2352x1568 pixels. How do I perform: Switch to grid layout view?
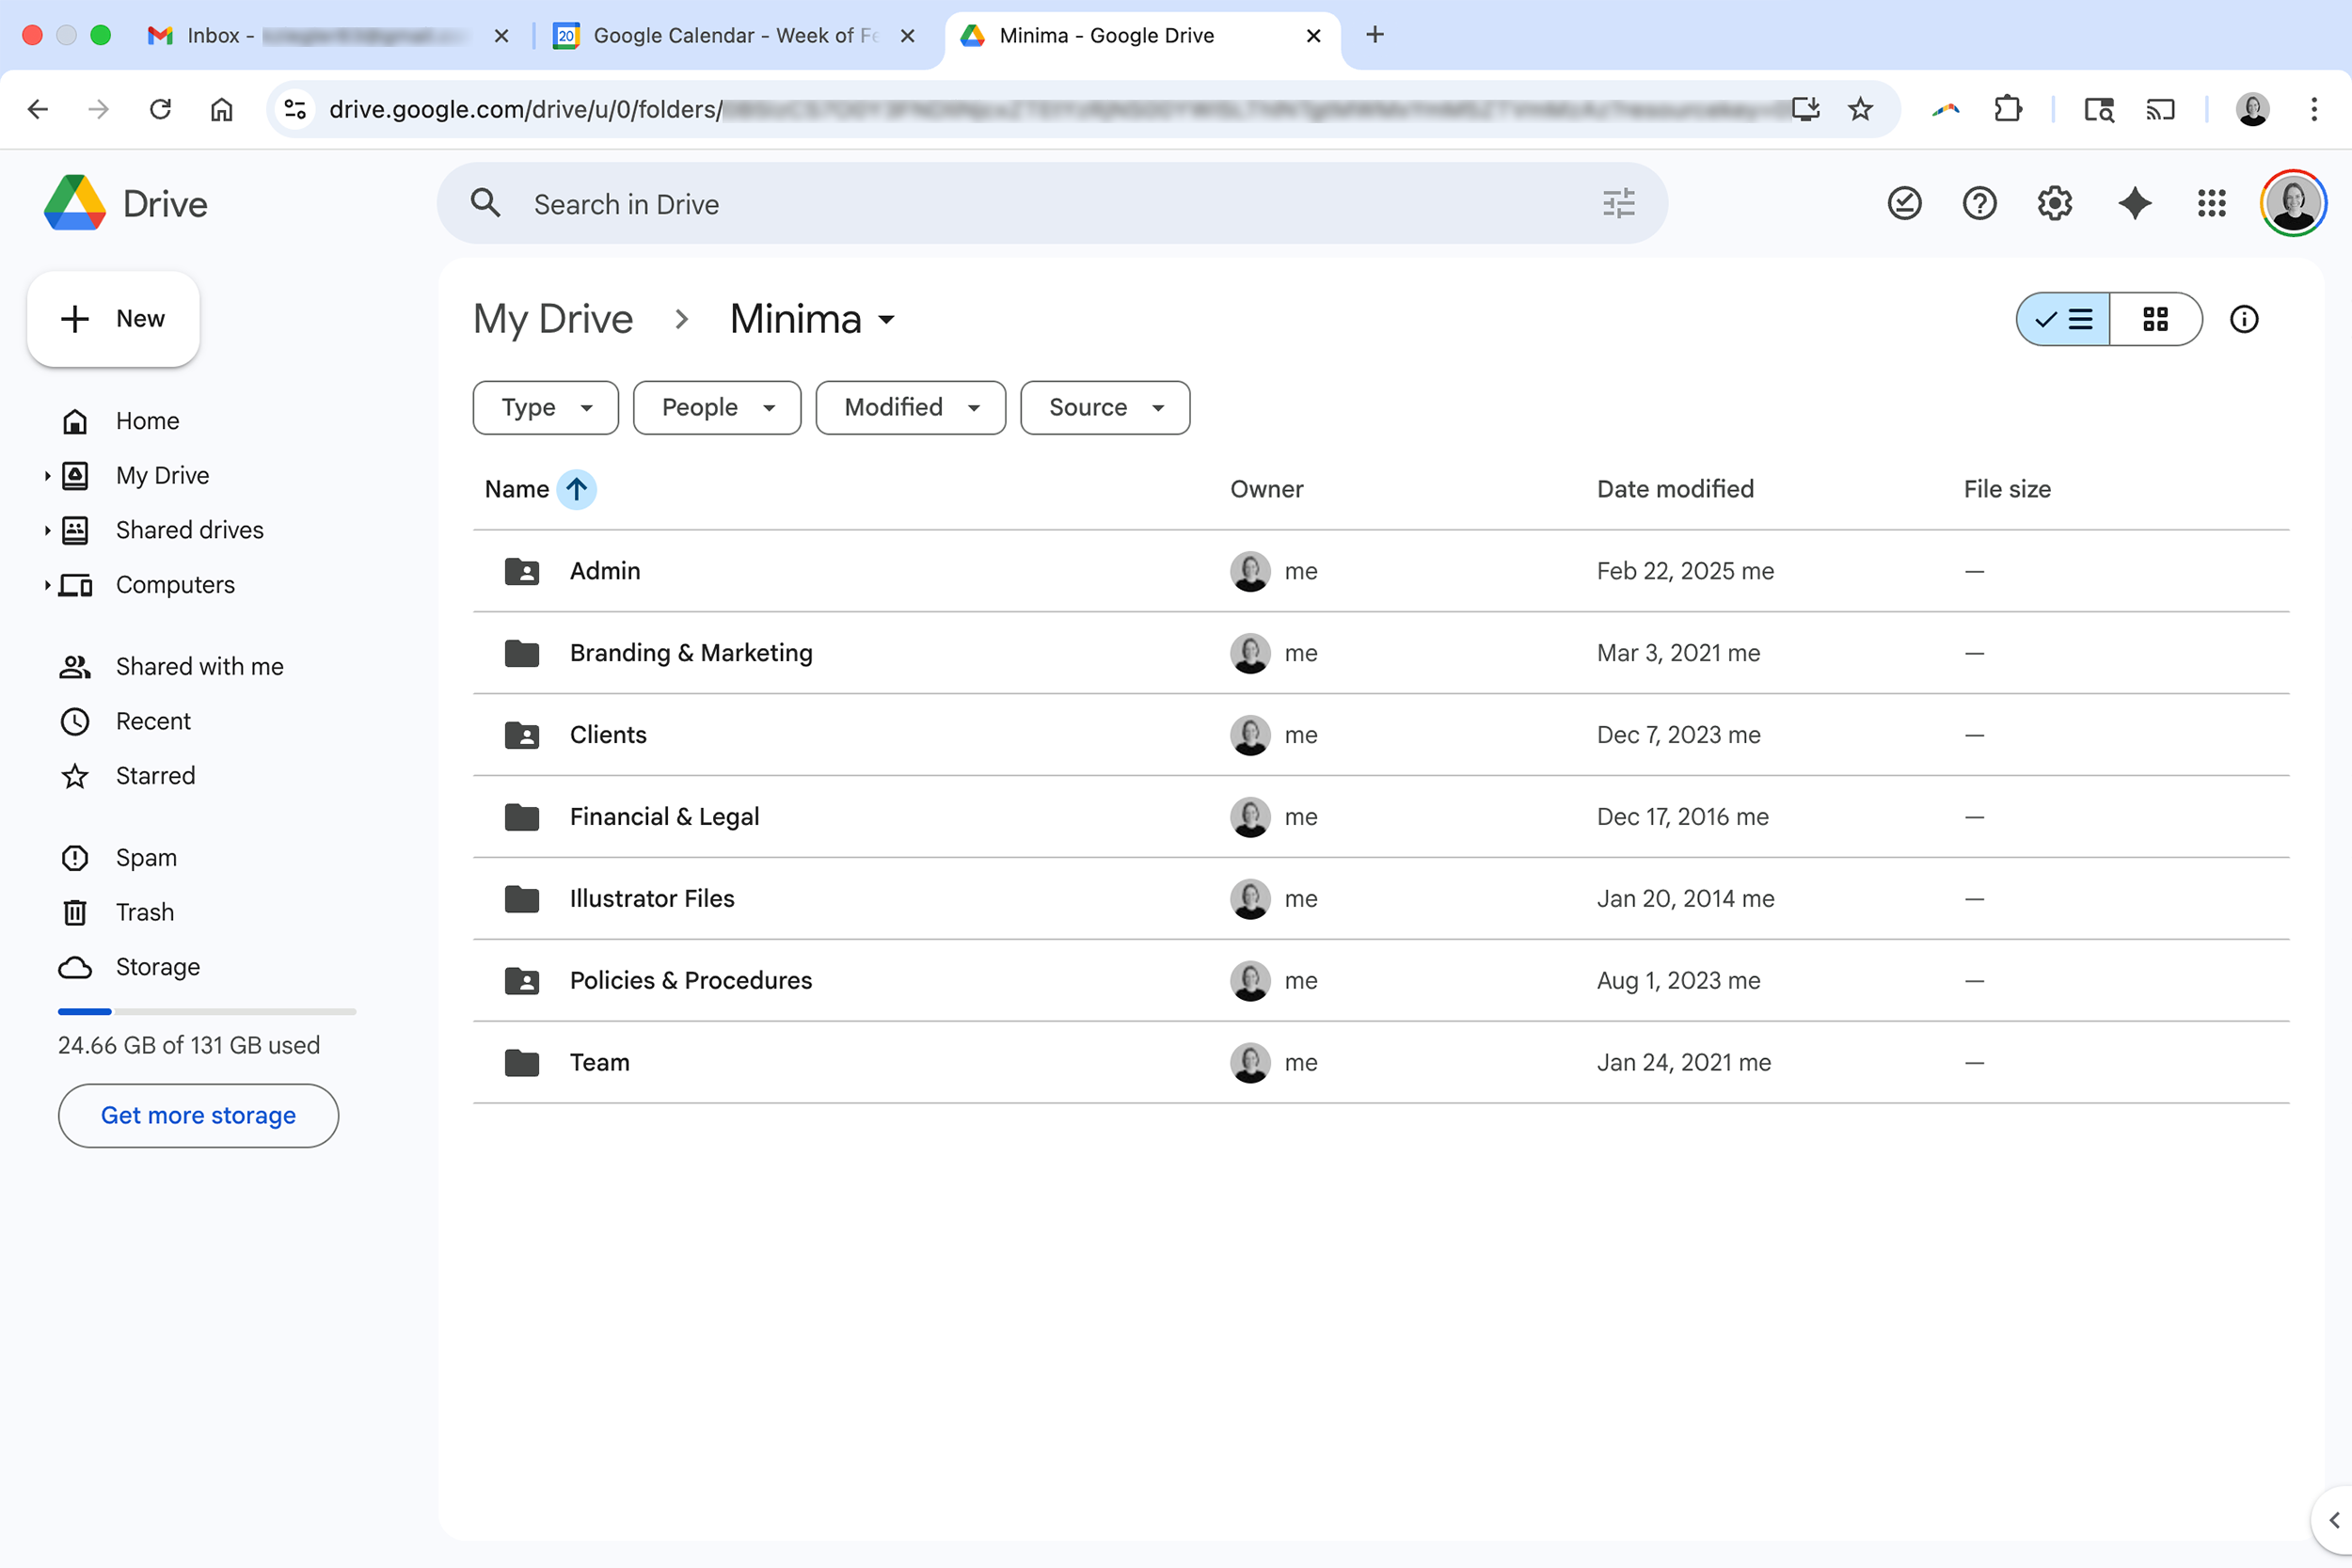pos(2155,319)
